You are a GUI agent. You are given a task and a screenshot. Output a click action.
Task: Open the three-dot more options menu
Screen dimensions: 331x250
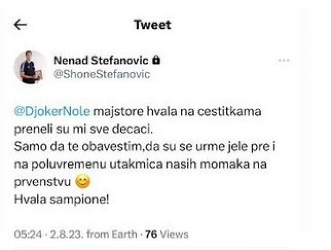[x=284, y=61]
